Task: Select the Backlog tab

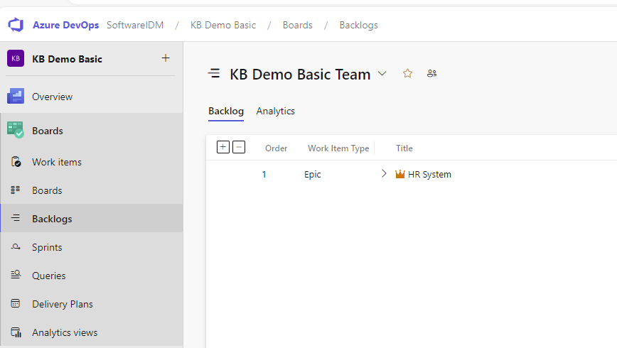Action: (226, 112)
